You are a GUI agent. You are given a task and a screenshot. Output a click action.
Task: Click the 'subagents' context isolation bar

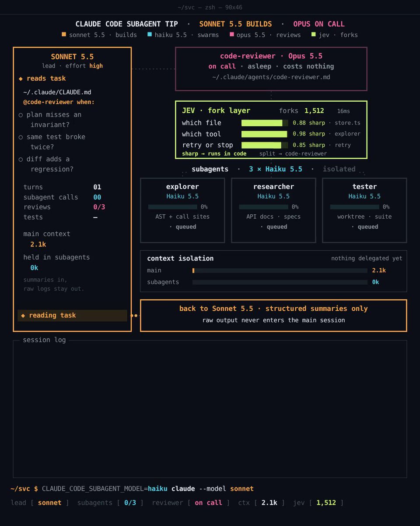click(280, 282)
